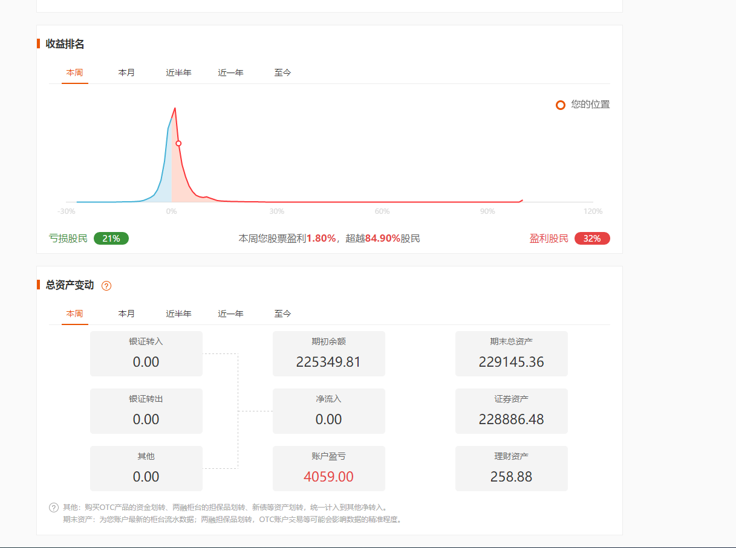Open the 银证转入 card
This screenshot has width=736, height=548.
[x=146, y=353]
